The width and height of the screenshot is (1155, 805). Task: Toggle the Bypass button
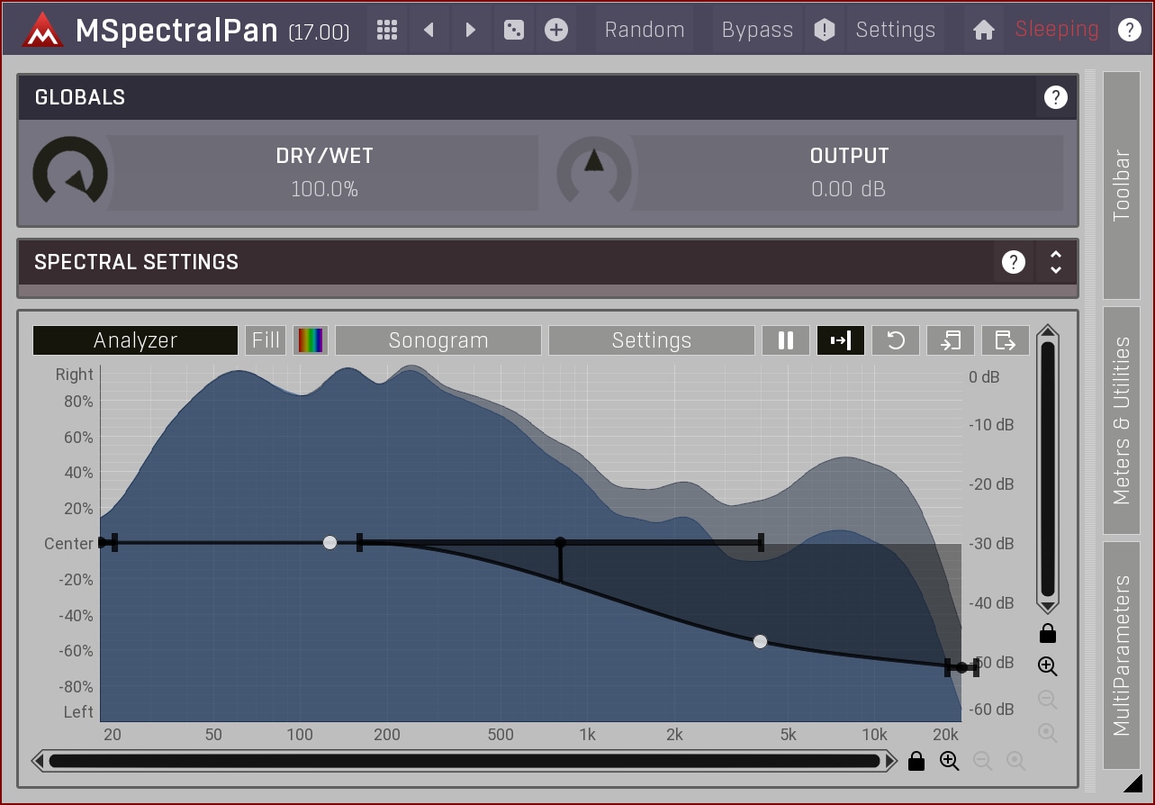pyautogui.click(x=757, y=30)
